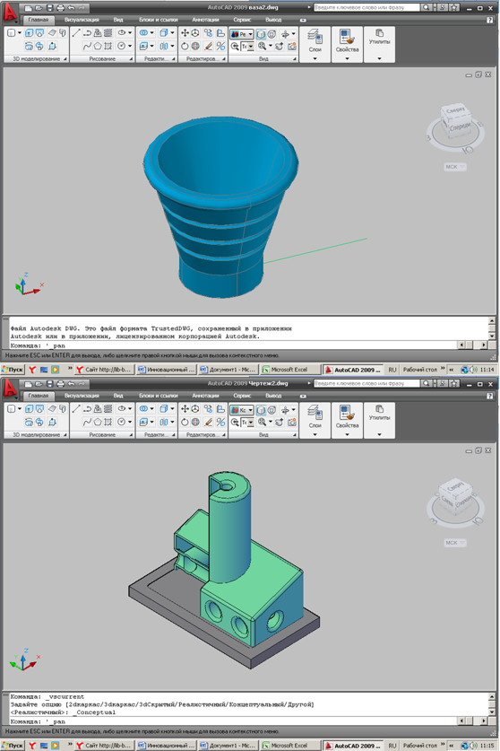Select Polygon tool in Чертеж2.dwg Рисование panel
The image size is (500, 751).
(98, 423)
